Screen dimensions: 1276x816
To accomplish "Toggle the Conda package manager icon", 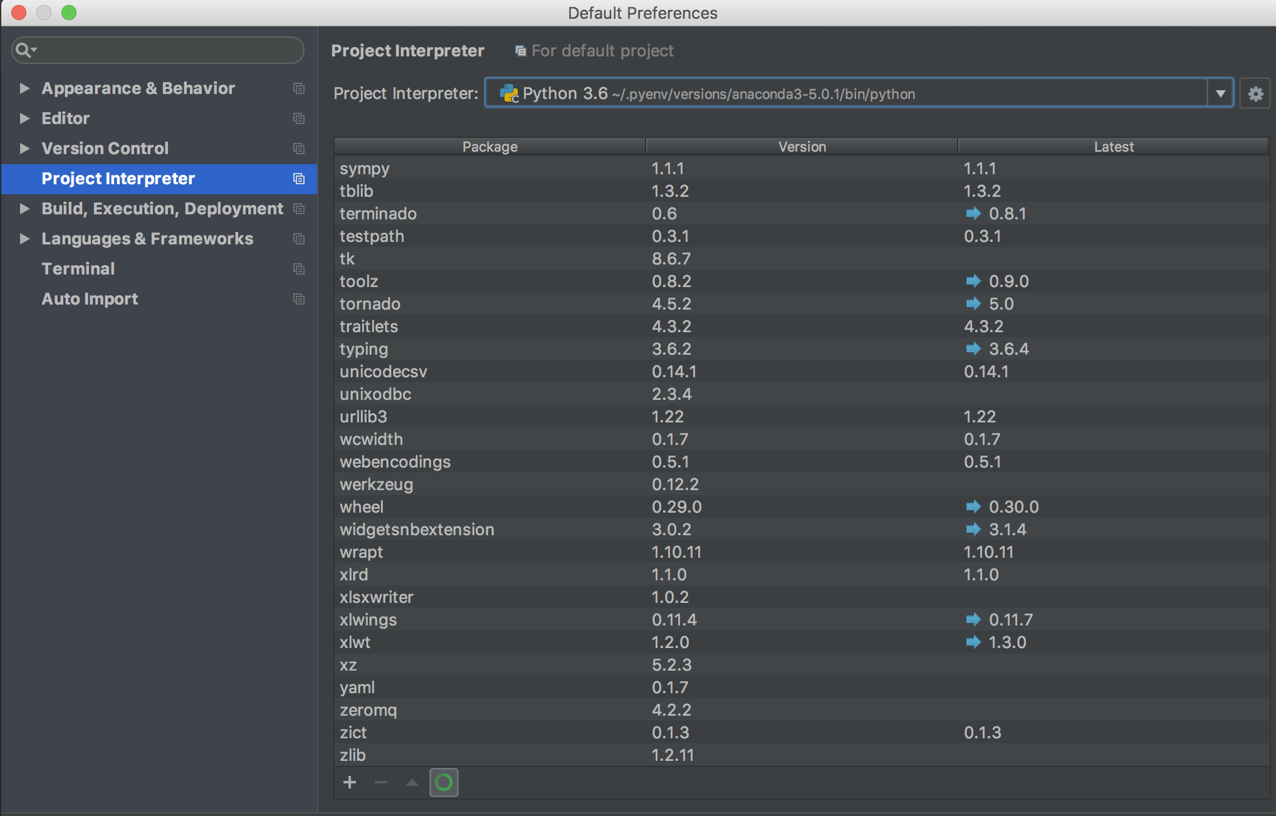I will [444, 782].
